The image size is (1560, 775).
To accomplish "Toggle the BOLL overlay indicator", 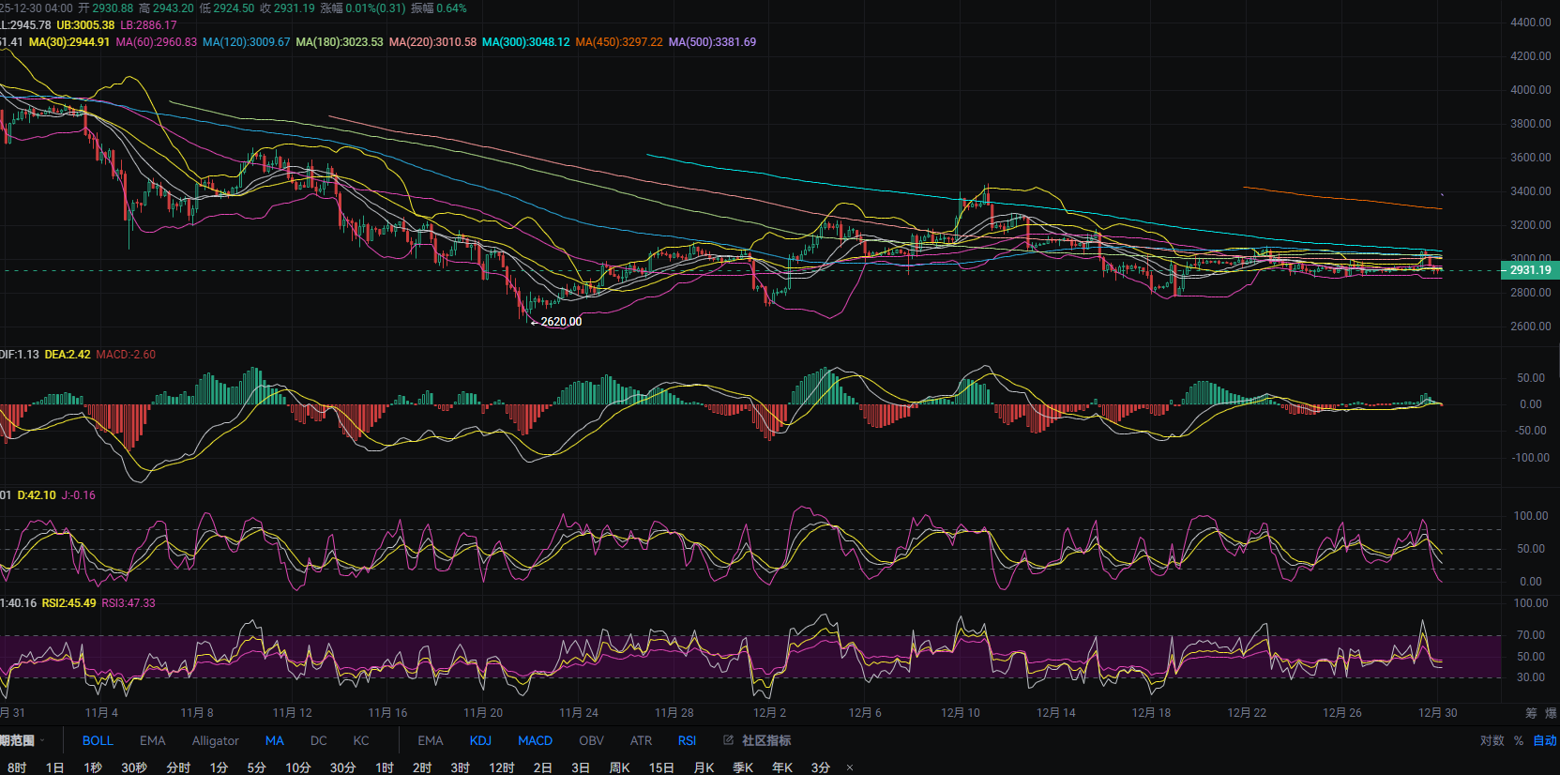I will coord(98,740).
